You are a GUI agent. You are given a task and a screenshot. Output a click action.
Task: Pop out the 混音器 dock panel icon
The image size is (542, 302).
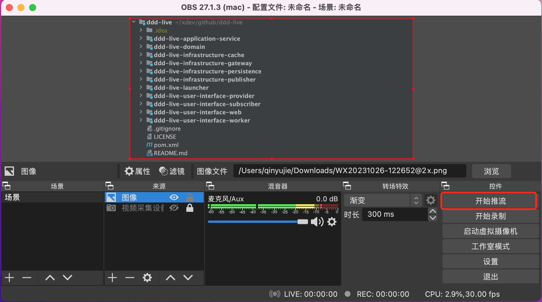[210, 186]
